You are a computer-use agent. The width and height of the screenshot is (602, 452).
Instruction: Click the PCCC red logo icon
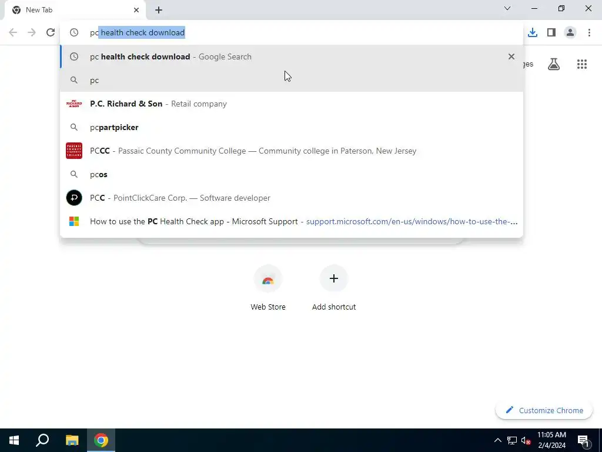(x=74, y=151)
